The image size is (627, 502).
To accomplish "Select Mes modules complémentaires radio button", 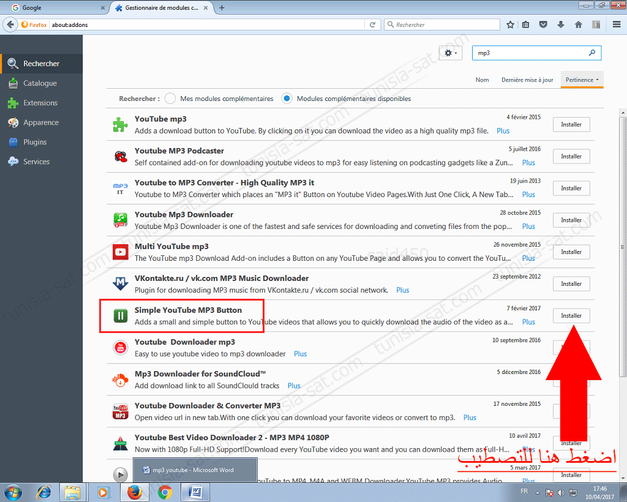I will tap(170, 99).
